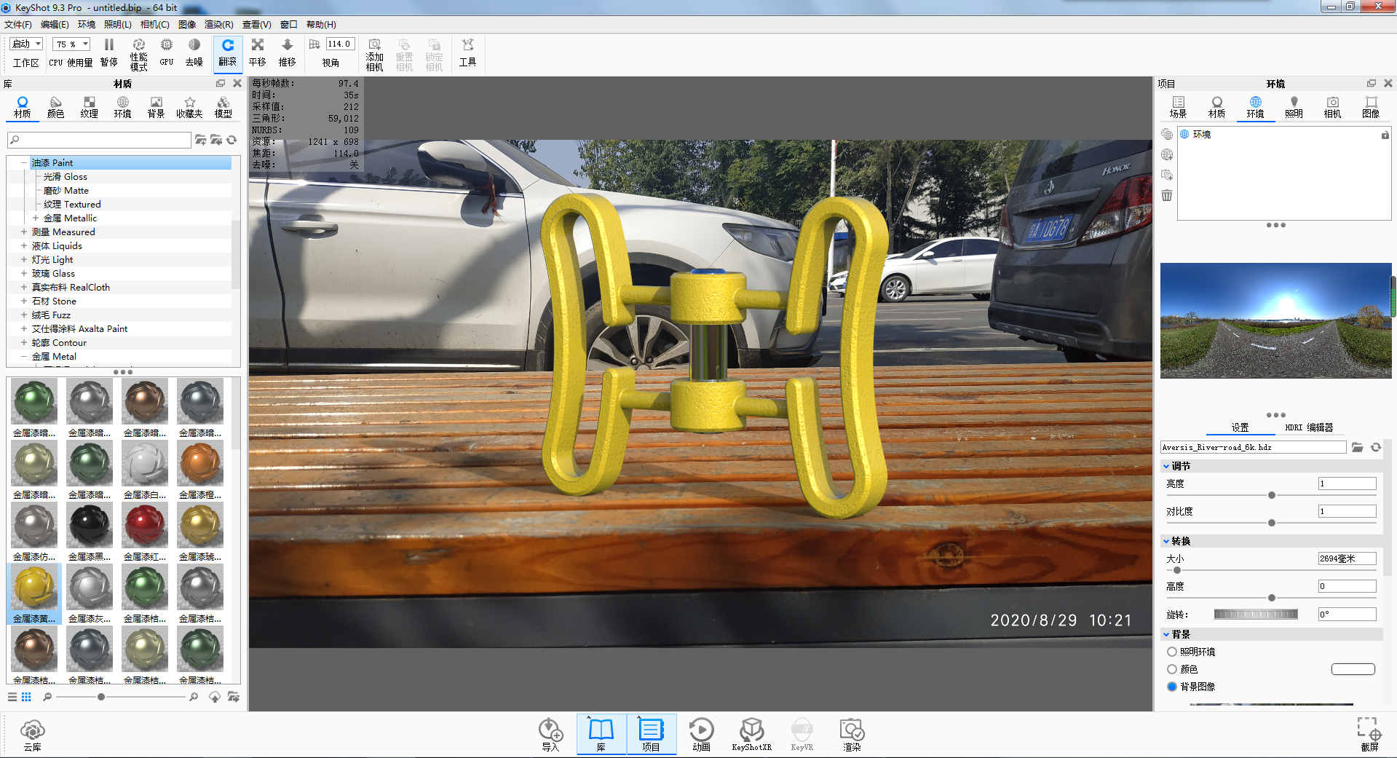
Task: Open the HDRI 编辑器 tab
Action: pyautogui.click(x=1309, y=427)
